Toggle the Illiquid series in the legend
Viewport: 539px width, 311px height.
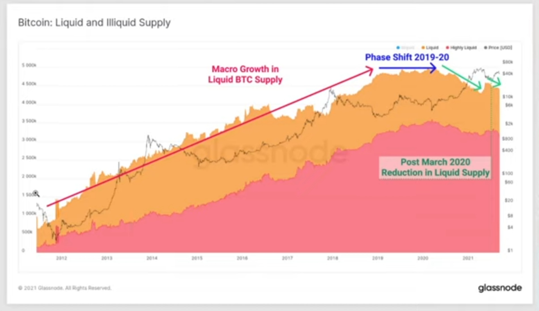click(x=406, y=48)
